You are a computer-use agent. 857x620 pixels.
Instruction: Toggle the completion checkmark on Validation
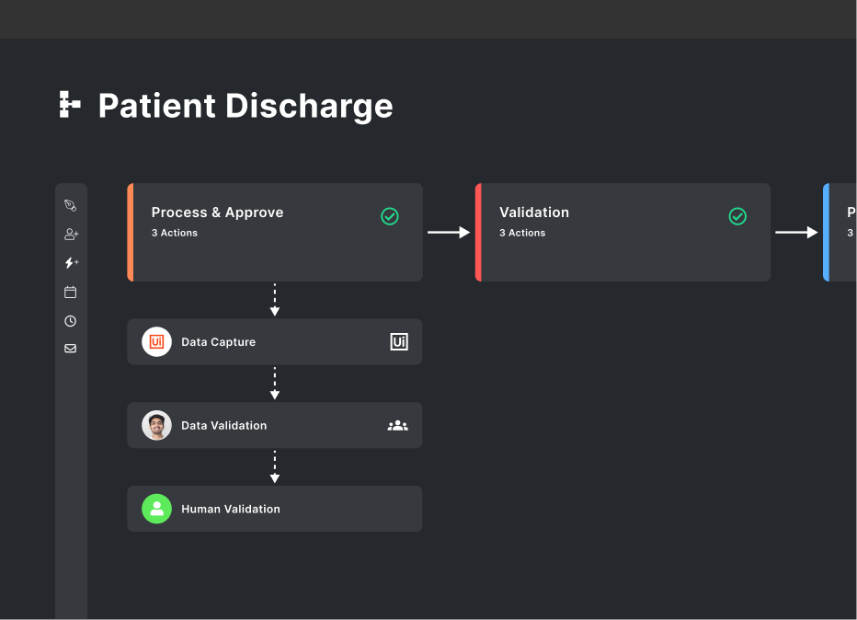(737, 216)
